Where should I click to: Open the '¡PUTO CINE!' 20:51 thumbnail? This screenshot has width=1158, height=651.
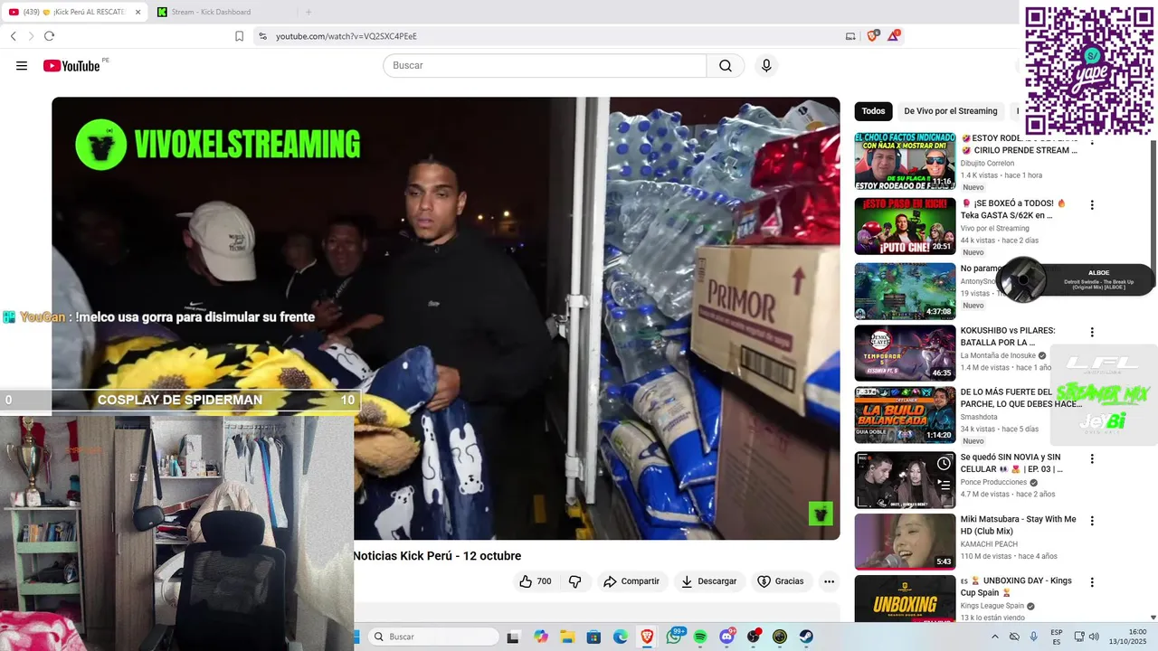[x=905, y=226]
